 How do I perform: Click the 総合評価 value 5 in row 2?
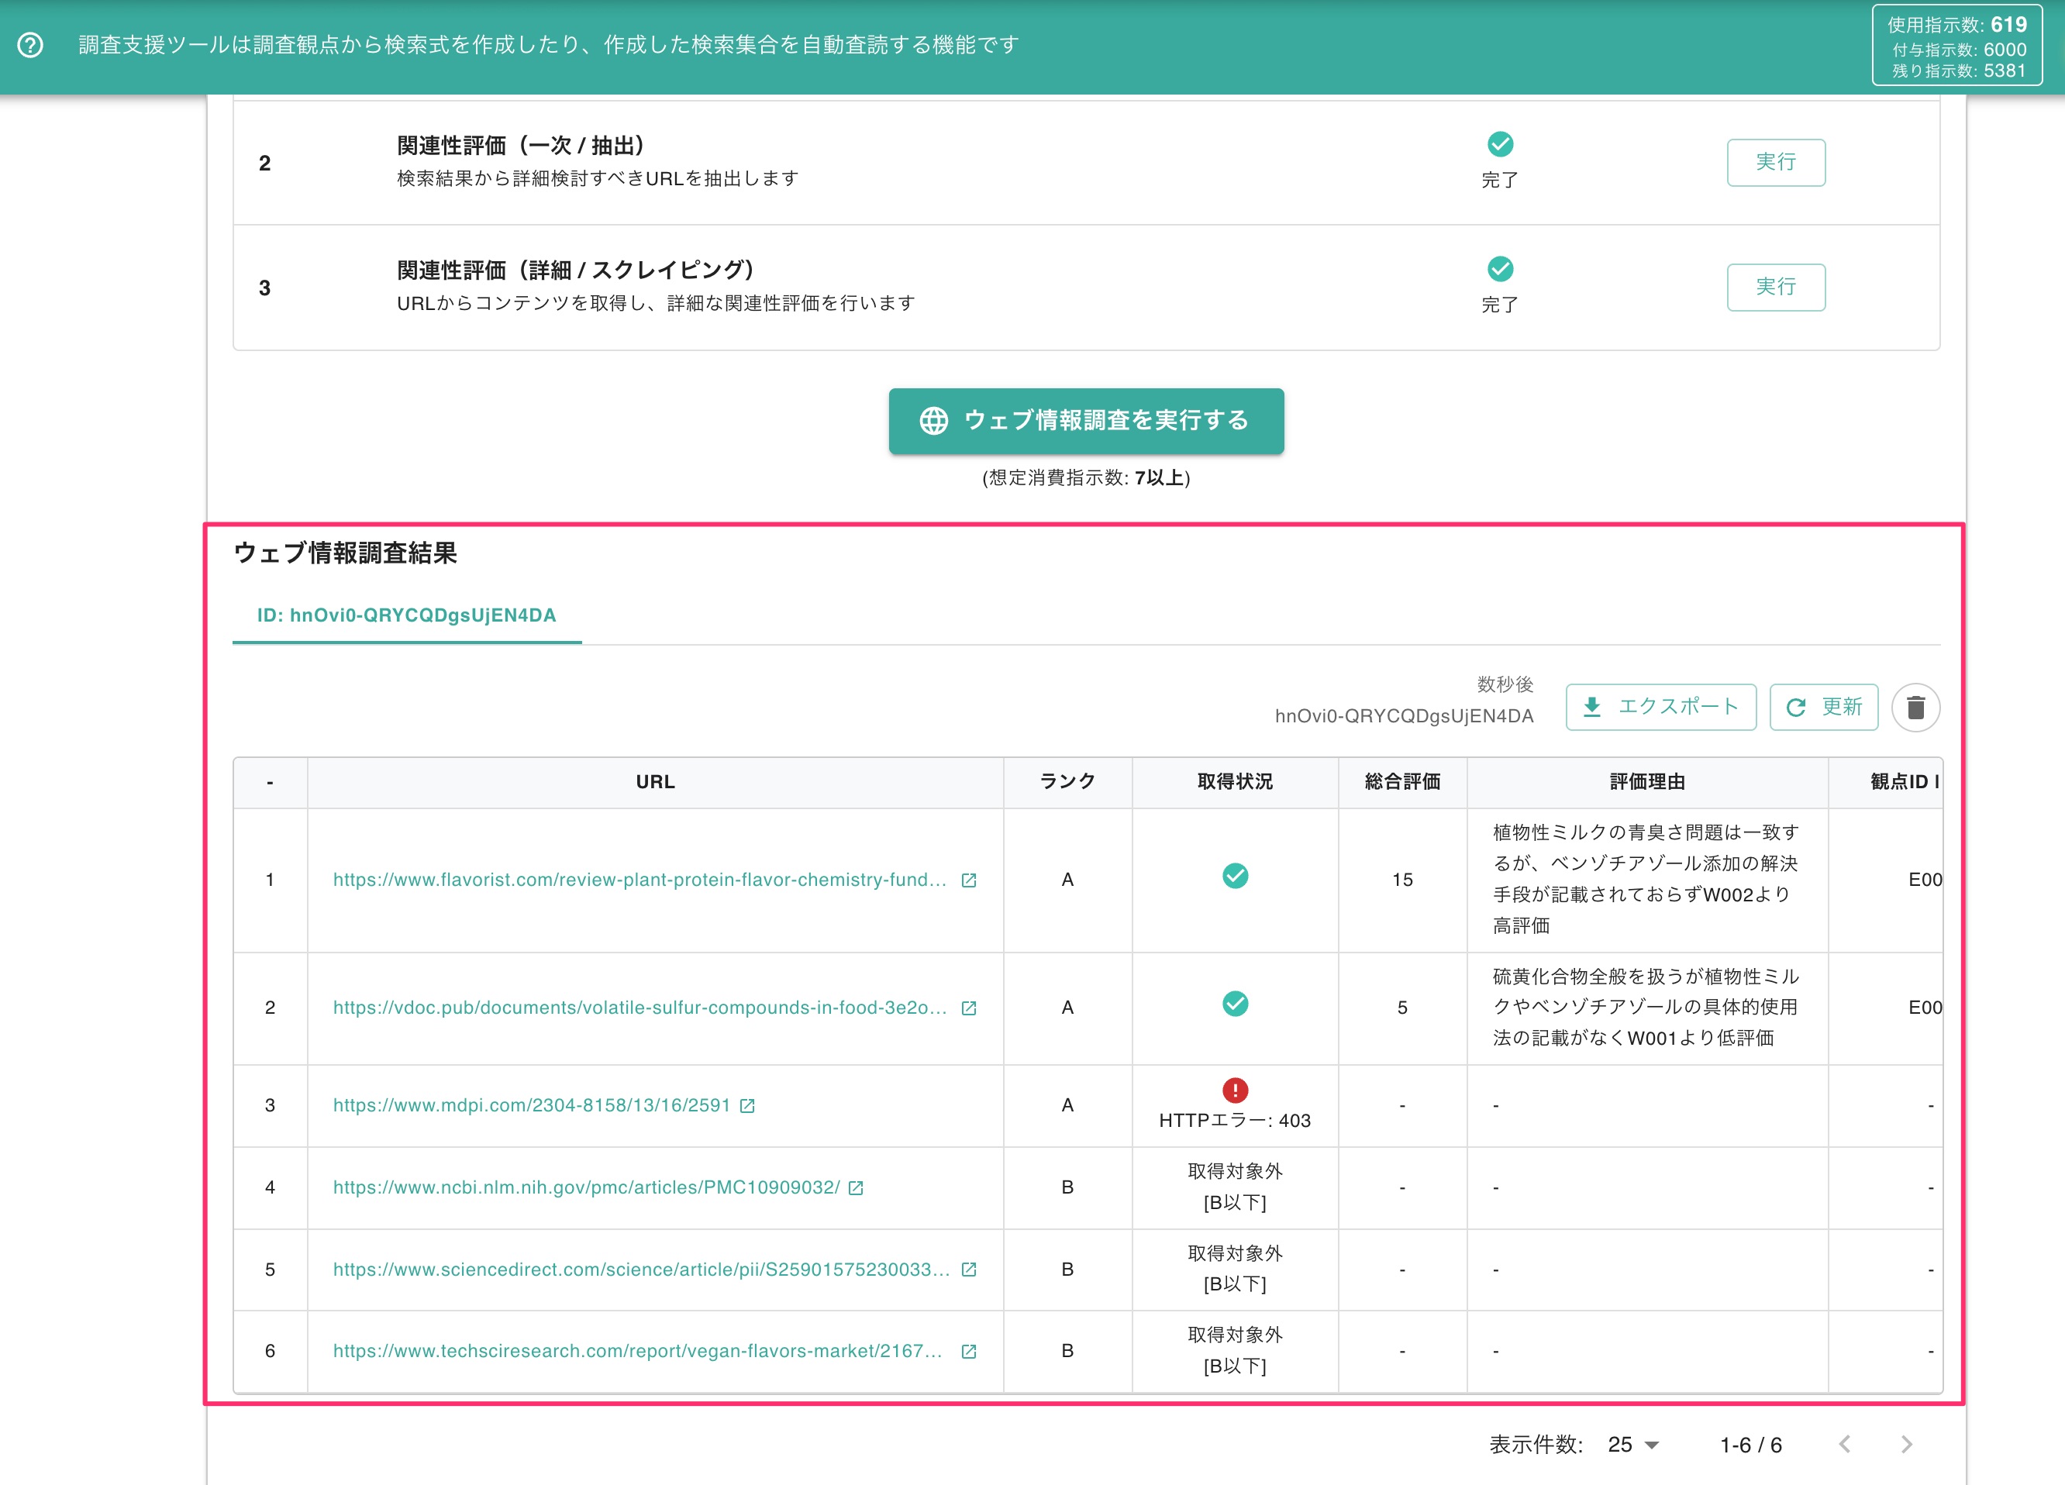click(x=1402, y=1008)
